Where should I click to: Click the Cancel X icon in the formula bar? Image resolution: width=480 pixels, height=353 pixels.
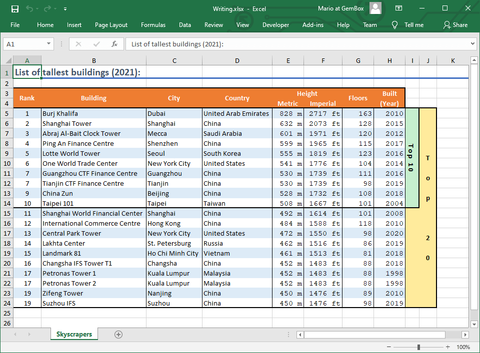[x=78, y=44]
